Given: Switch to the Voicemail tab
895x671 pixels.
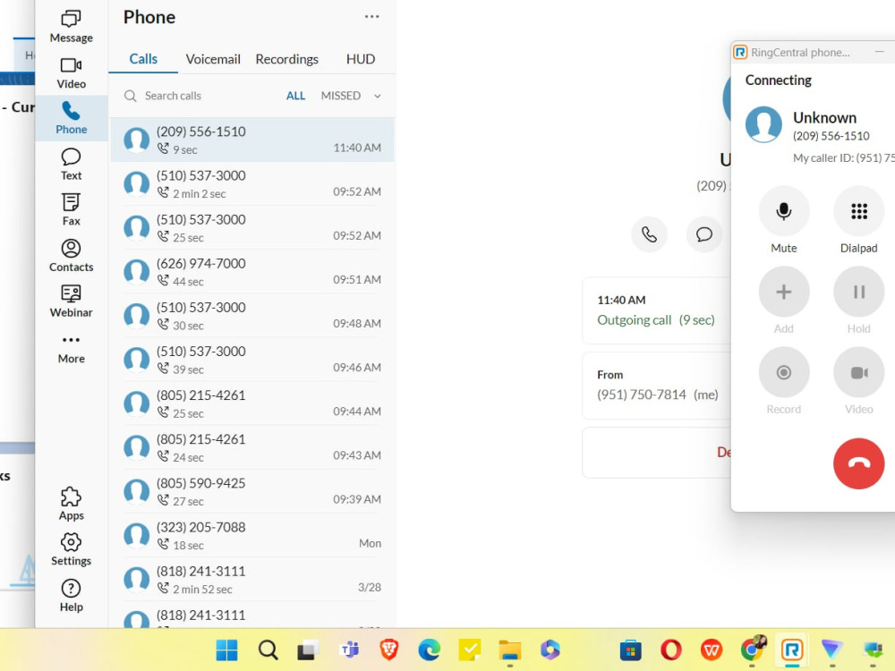Looking at the screenshot, I should 213,59.
